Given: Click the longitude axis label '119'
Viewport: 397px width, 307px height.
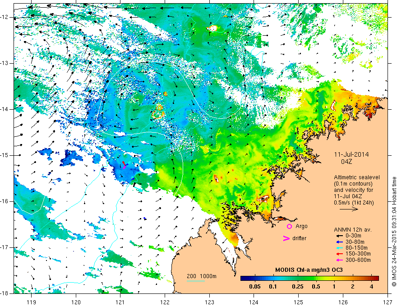Looking at the screenshot, I should pyautogui.click(x=32, y=302).
